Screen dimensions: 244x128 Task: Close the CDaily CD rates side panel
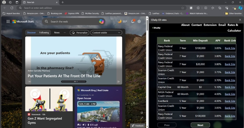[x=240, y=20]
